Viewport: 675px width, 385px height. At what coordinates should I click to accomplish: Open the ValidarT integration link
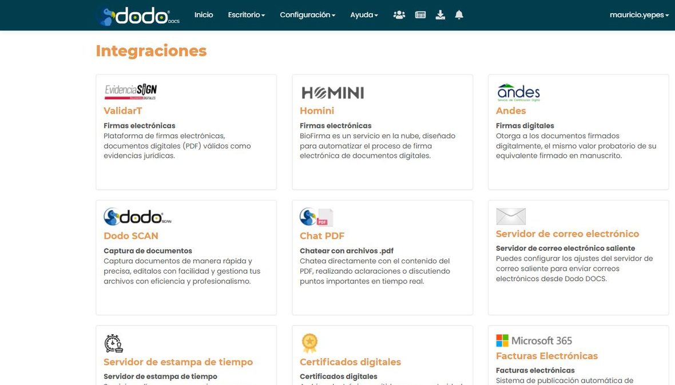click(122, 111)
